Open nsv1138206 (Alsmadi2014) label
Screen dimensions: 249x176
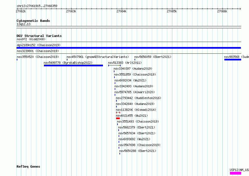(x=136, y=110)
